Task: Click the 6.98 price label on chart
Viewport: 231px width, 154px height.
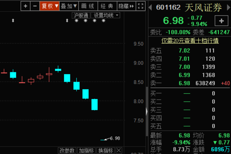Action: tap(115, 138)
